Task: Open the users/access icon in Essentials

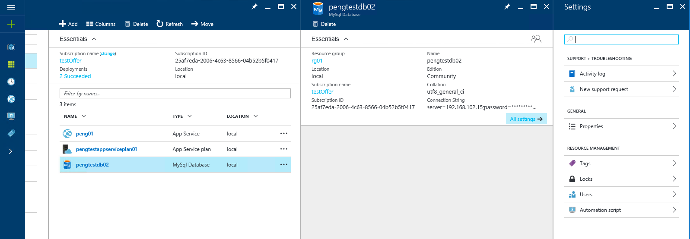Action: click(x=536, y=39)
